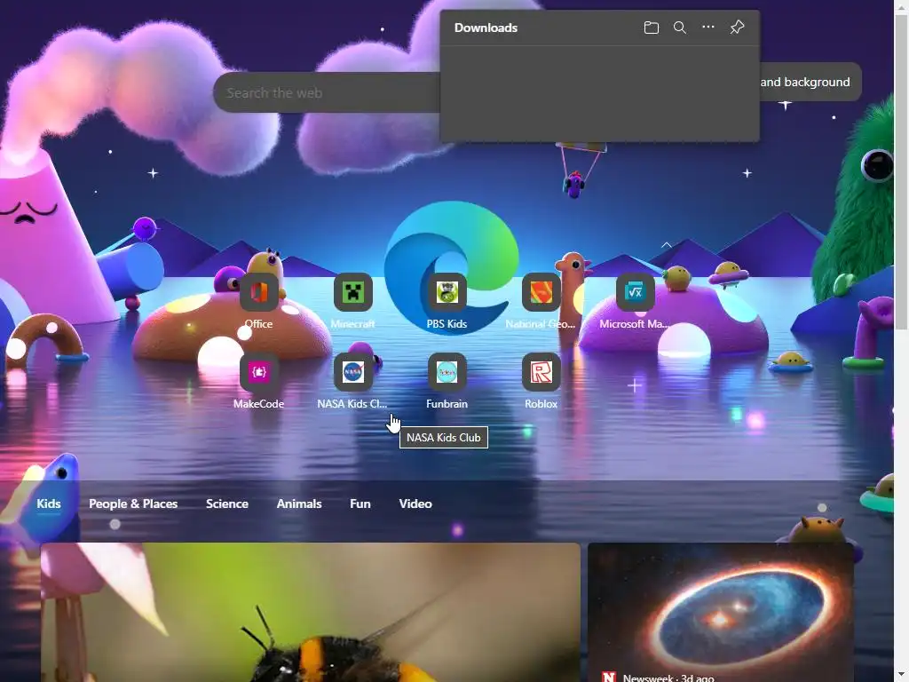
Task: Open the Newsweek galaxy article card
Action: tap(721, 613)
